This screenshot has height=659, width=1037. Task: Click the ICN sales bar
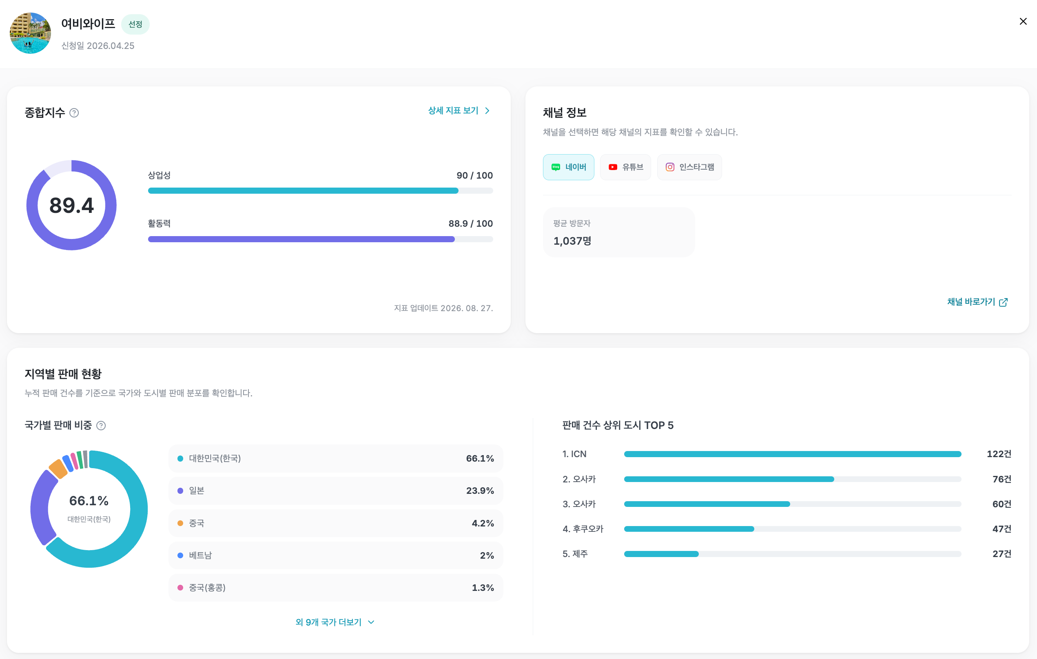pos(792,454)
